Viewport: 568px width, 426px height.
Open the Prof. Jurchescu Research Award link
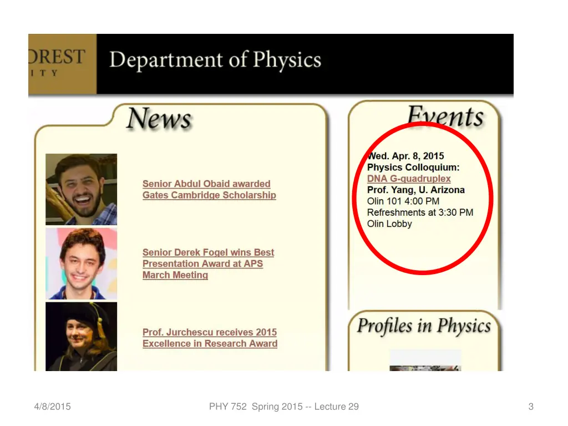(210, 338)
